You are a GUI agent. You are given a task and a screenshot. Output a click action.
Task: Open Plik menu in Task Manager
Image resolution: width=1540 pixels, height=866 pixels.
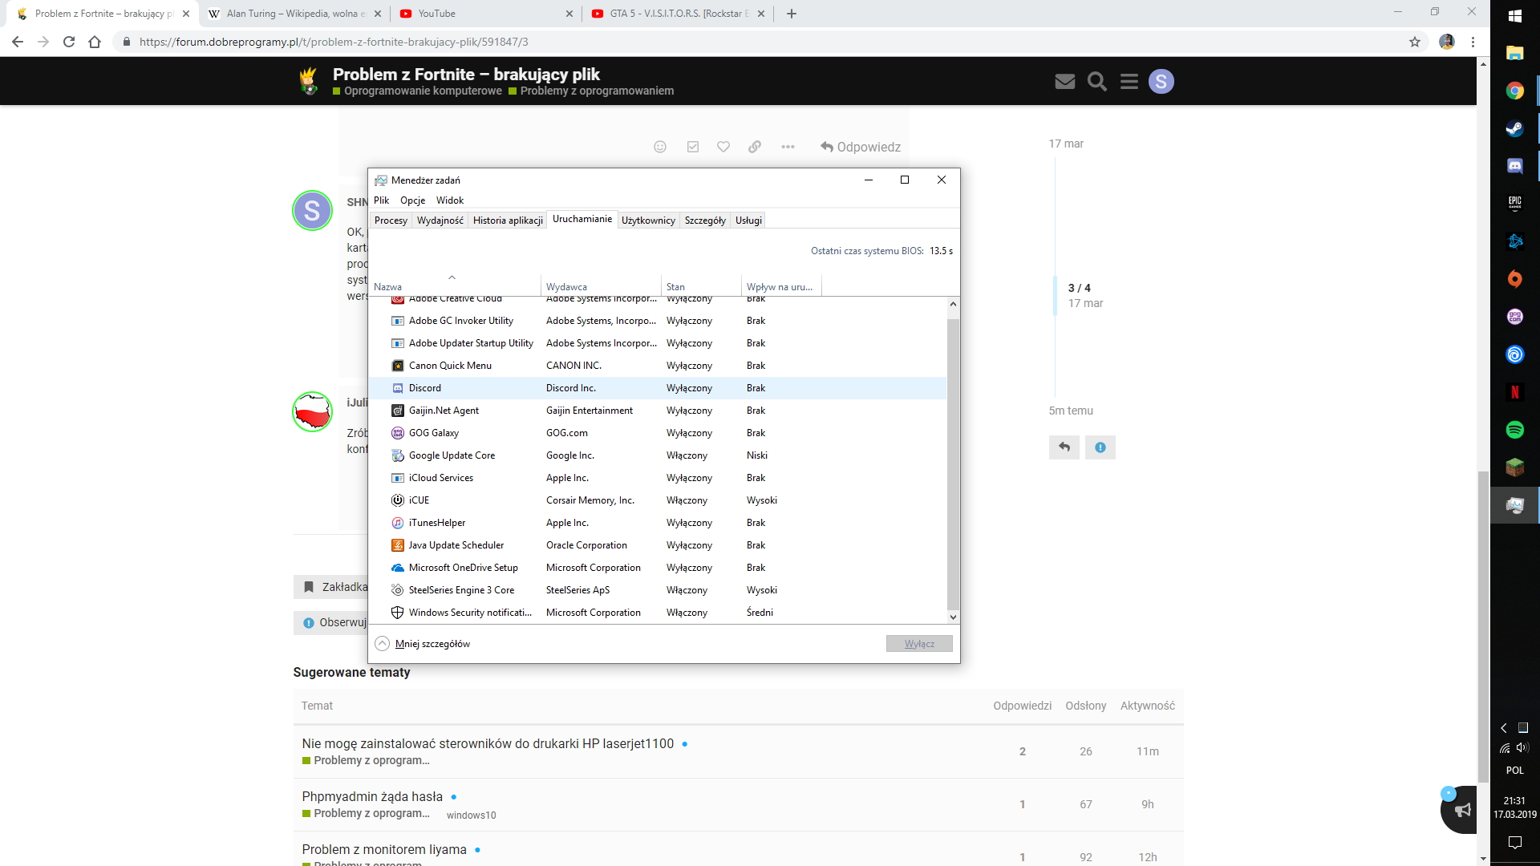[381, 200]
